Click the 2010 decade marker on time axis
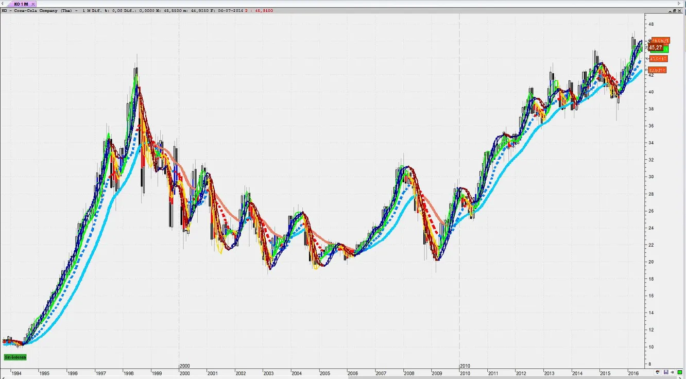Screen dimensions: 686x379 click(465, 366)
